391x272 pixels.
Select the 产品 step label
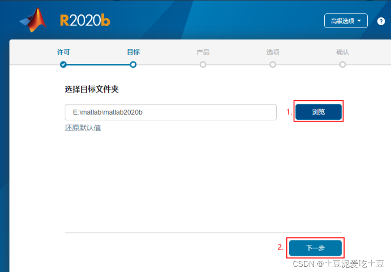tap(203, 52)
